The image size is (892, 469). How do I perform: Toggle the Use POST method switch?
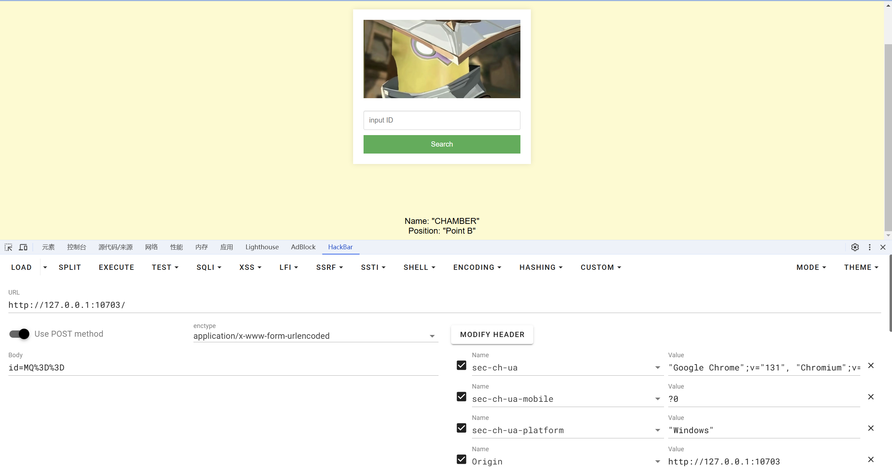point(20,334)
